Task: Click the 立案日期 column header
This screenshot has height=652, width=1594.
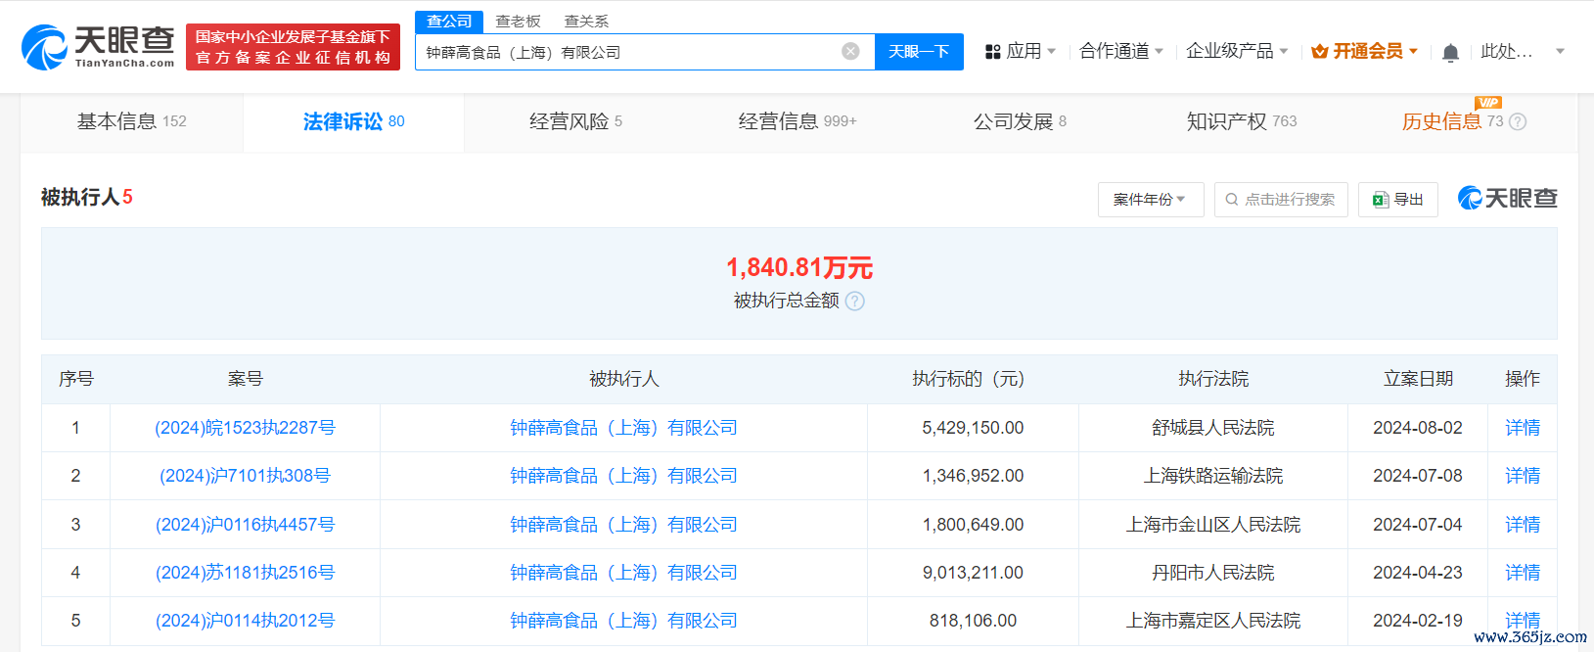Action: 1418,379
